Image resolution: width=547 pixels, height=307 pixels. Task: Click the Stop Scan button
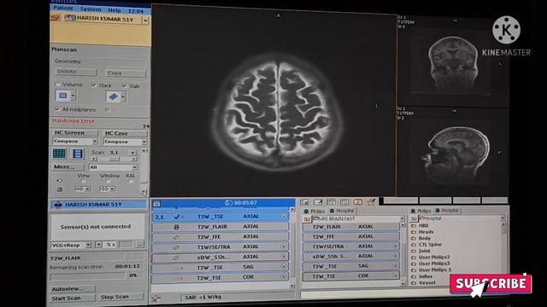pos(121,297)
